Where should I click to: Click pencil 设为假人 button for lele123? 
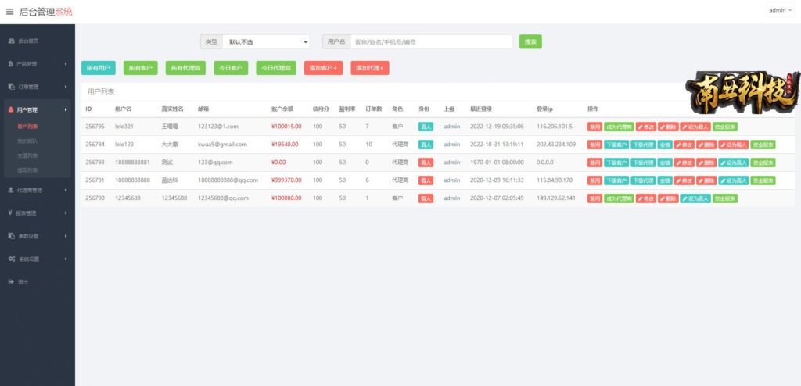click(734, 145)
